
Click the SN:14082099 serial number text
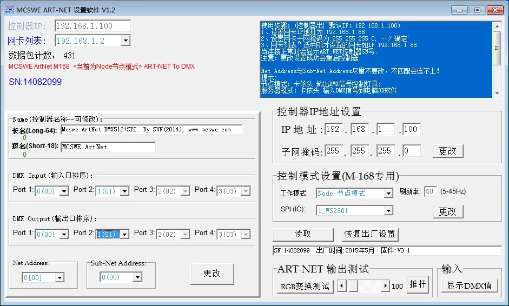coord(35,82)
